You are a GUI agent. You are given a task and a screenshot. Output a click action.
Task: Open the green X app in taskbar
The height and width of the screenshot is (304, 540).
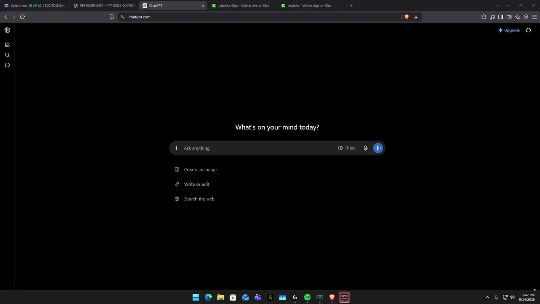click(x=320, y=297)
